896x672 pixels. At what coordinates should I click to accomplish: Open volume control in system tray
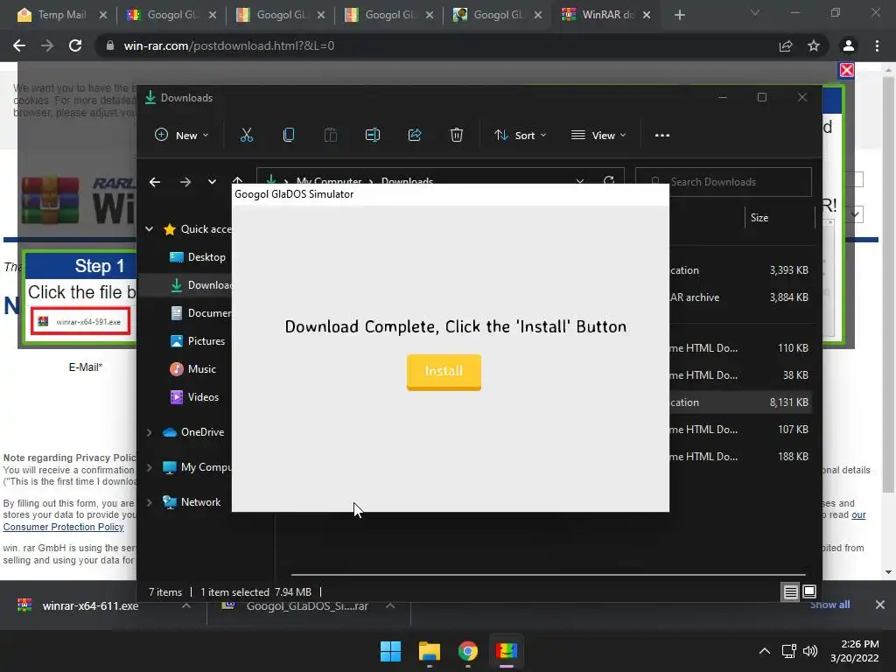(x=809, y=651)
